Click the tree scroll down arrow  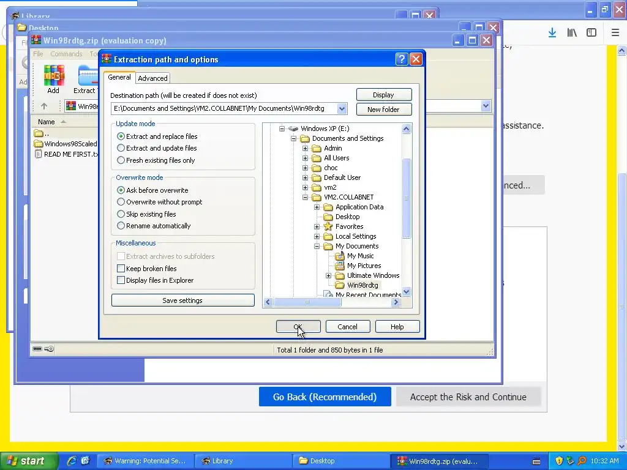[x=407, y=292]
